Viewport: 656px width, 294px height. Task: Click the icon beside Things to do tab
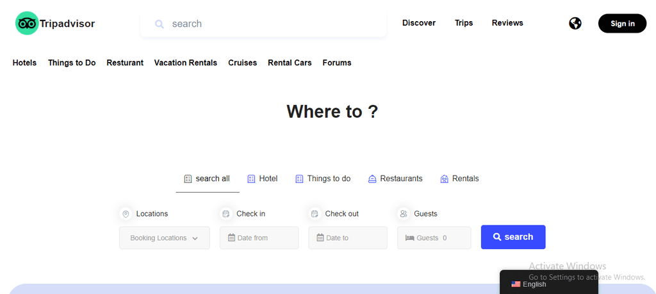click(299, 179)
